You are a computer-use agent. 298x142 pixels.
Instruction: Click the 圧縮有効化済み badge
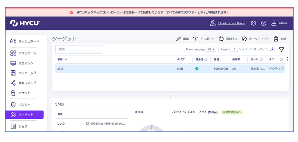pyautogui.click(x=232, y=112)
